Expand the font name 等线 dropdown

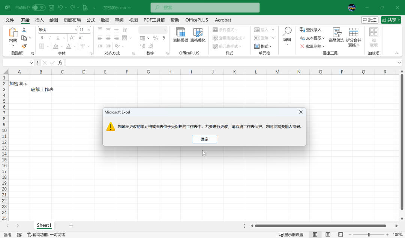[x=76, y=30]
